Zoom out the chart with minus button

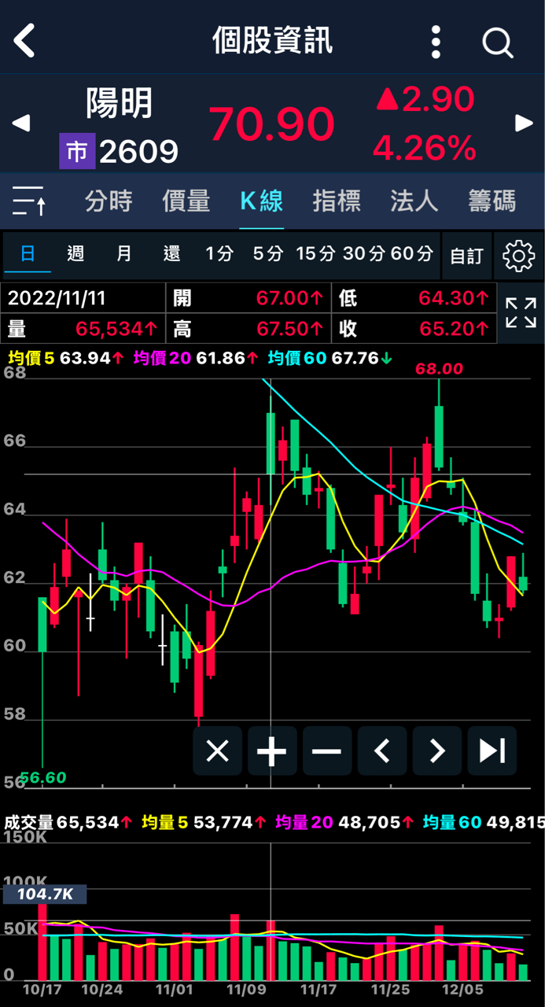(x=326, y=751)
